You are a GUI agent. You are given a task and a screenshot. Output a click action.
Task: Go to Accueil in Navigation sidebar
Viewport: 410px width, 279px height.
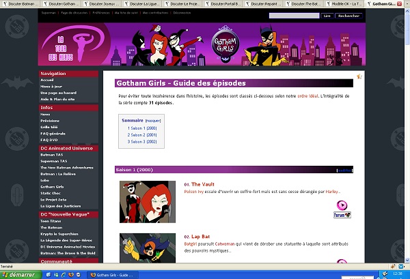click(47, 80)
